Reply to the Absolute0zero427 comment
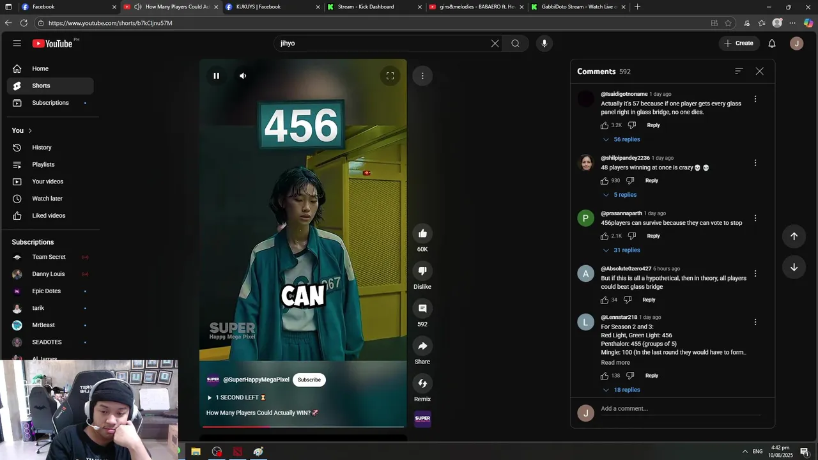The height and width of the screenshot is (460, 818). click(649, 300)
